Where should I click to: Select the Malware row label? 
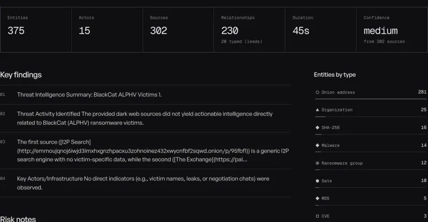coord(331,145)
